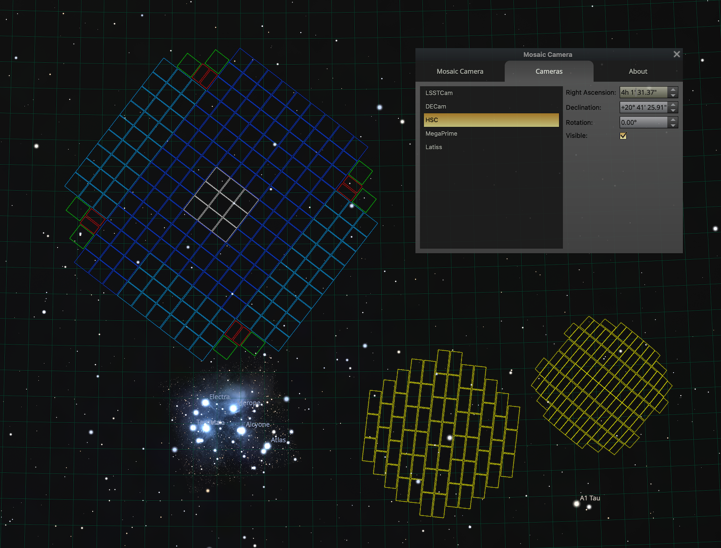Toggle the Visible checkbox

[x=623, y=136]
